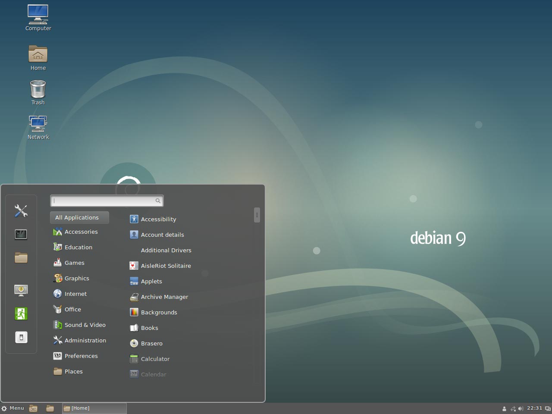Launch Brasero disc burner
Image resolution: width=552 pixels, height=414 pixels.
151,343
